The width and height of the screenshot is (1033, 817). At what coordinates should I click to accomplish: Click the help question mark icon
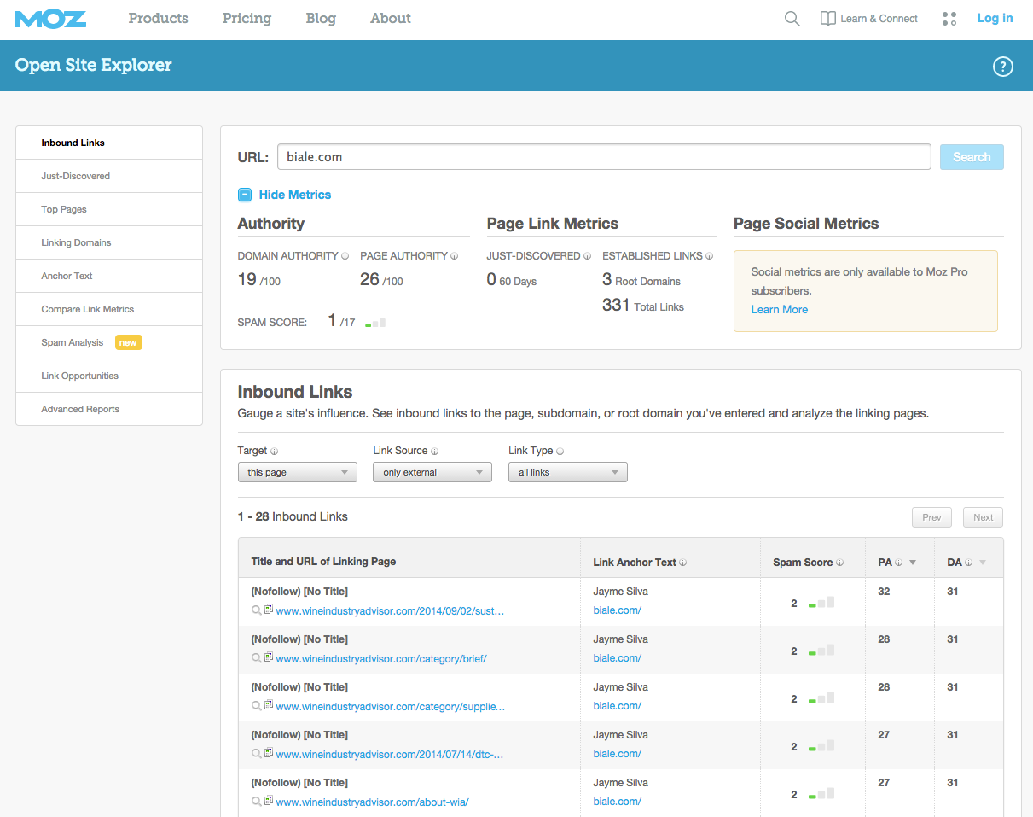pyautogui.click(x=1003, y=66)
